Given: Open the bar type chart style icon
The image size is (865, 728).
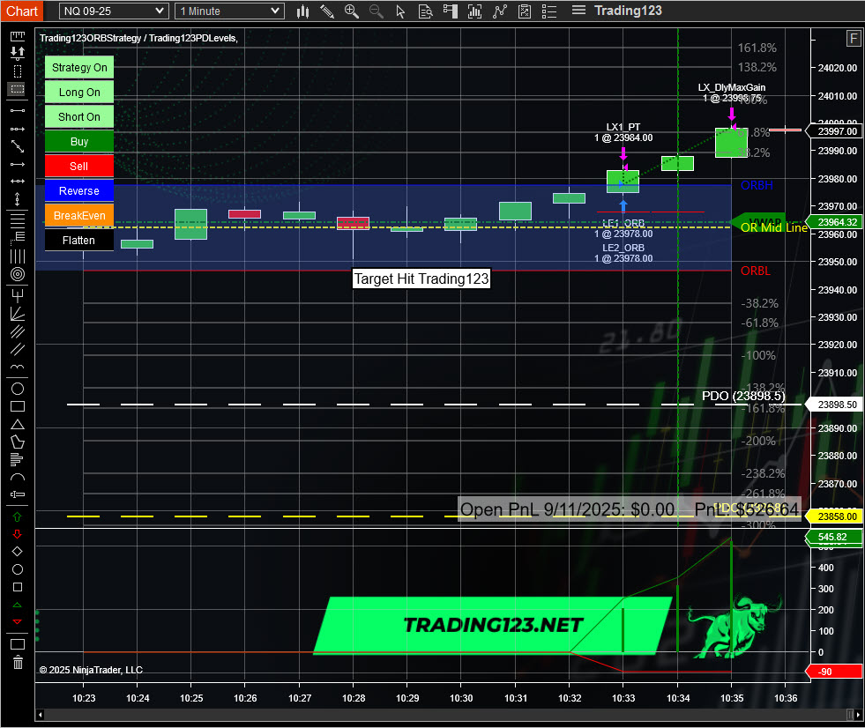Looking at the screenshot, I should tap(302, 11).
